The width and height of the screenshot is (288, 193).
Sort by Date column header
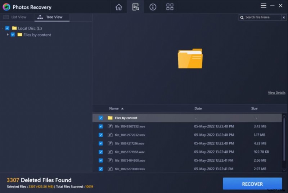coord(198,108)
